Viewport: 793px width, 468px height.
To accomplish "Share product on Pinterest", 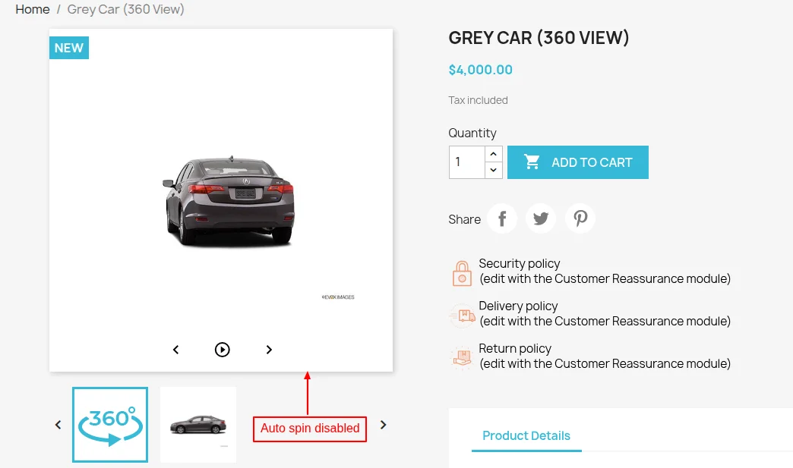I will 580,218.
